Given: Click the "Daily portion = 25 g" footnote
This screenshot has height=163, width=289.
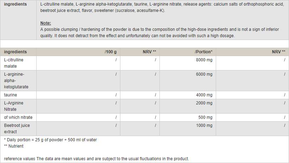Looking at the screenshot, I should point(50,140).
